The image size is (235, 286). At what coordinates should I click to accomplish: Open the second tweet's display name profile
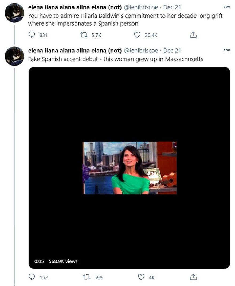point(75,50)
